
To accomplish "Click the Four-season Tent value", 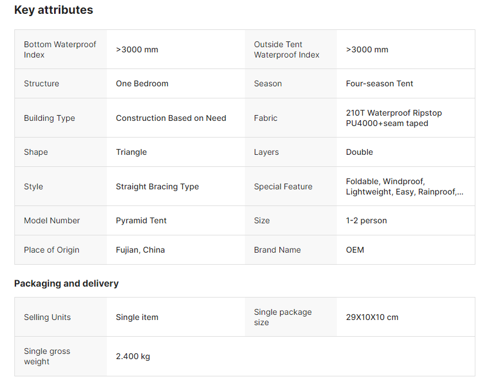I will click(379, 83).
